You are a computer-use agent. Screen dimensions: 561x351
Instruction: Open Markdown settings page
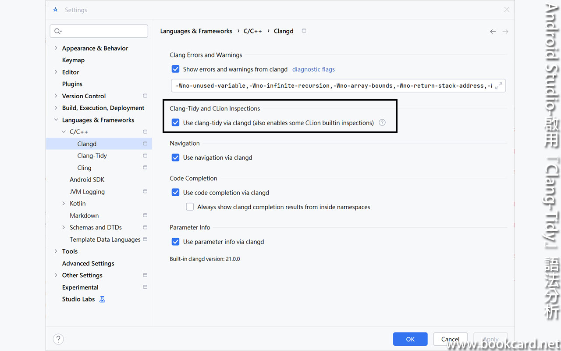click(x=84, y=215)
